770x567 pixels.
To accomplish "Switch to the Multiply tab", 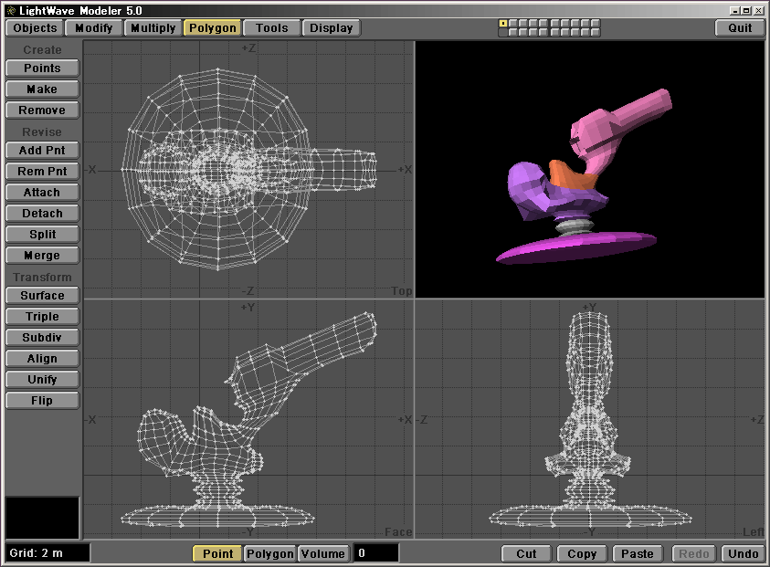I will click(x=153, y=27).
